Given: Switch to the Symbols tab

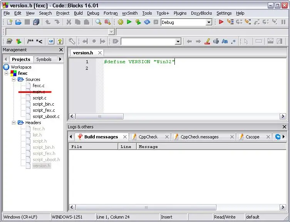Looking at the screenshot, I should [44, 59].
